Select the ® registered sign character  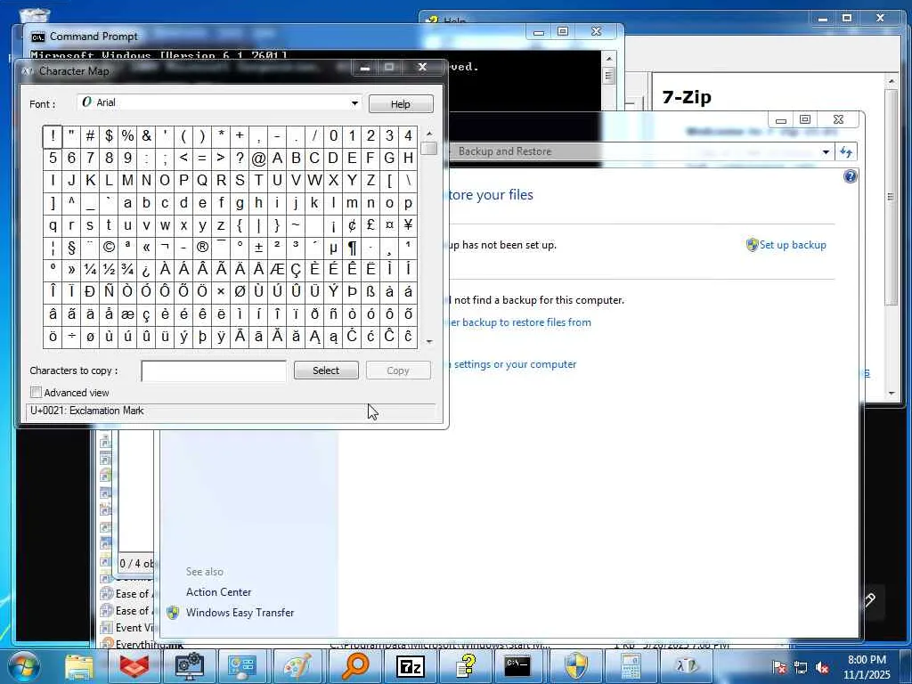pos(202,248)
